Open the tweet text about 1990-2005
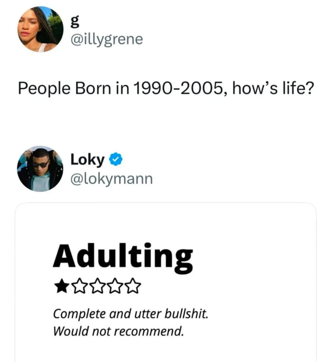 coord(166,88)
